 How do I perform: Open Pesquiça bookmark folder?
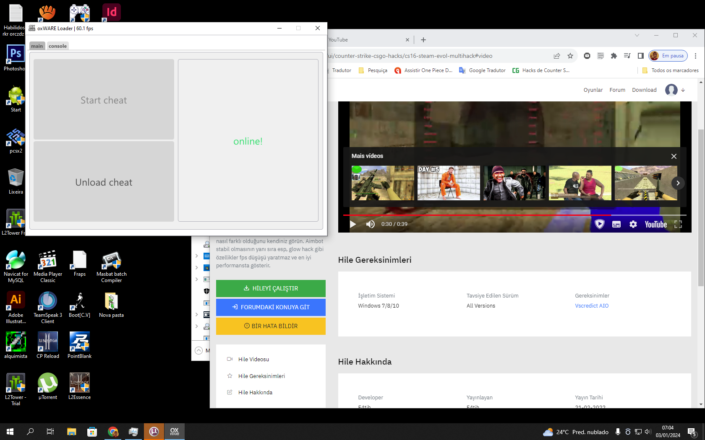pyautogui.click(x=373, y=70)
